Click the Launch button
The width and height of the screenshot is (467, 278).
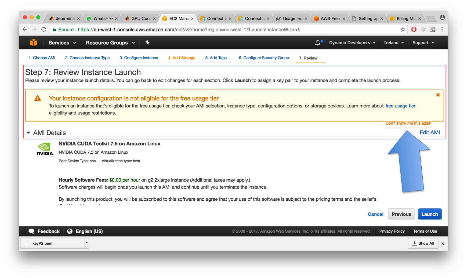click(x=429, y=214)
